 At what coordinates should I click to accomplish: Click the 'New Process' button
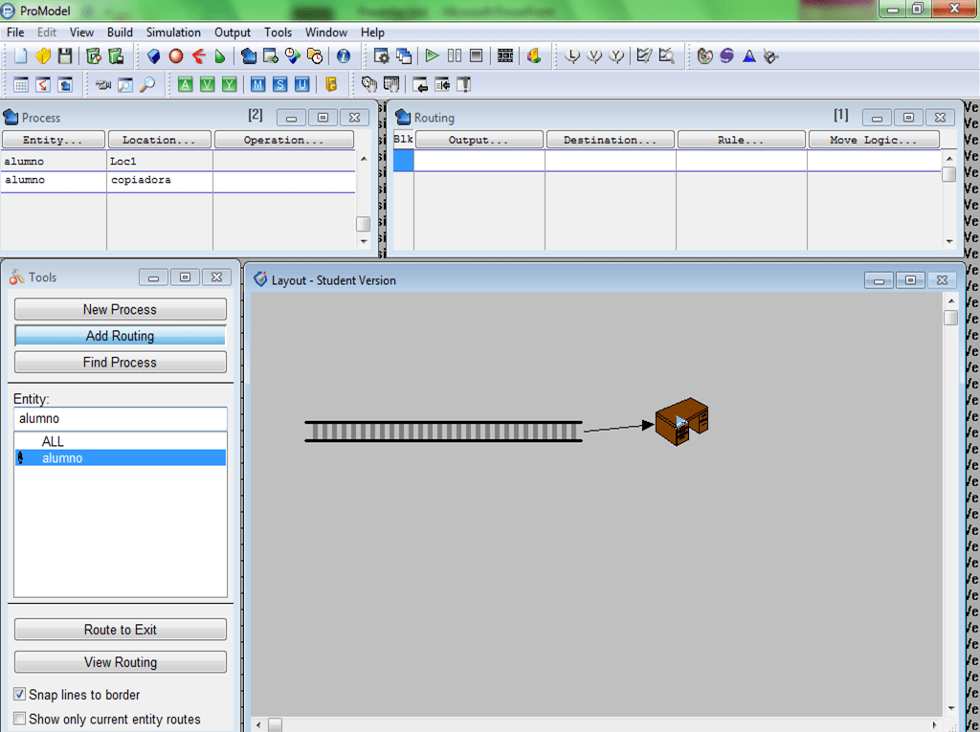(121, 309)
